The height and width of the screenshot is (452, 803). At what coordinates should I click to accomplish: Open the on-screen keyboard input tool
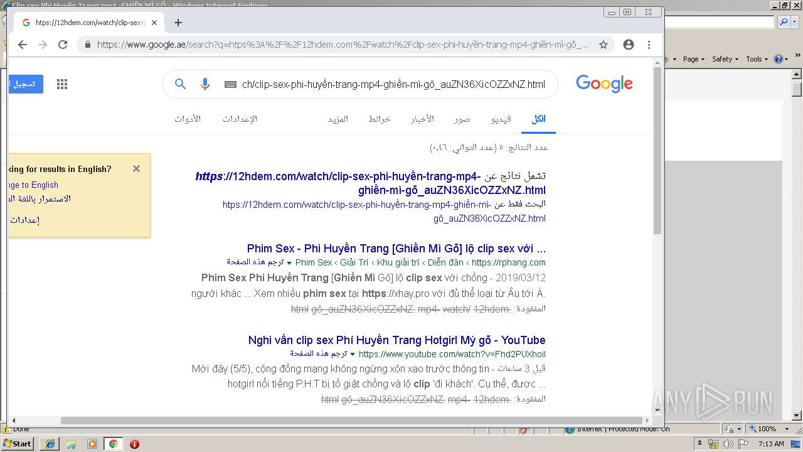tap(230, 84)
